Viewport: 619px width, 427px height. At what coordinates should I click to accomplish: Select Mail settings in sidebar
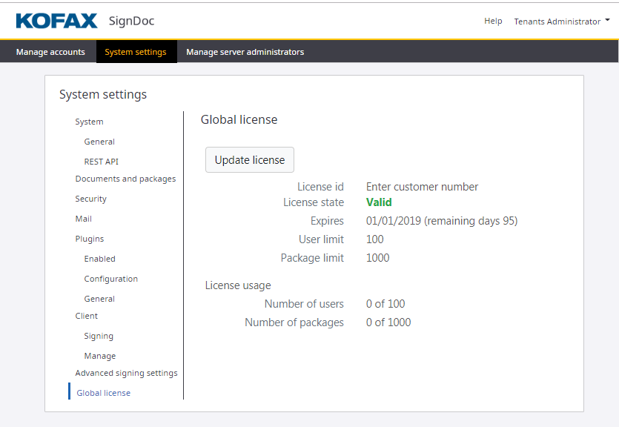click(83, 219)
